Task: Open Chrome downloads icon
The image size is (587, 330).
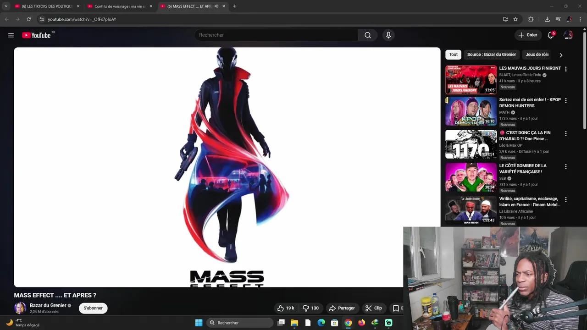Action: click(547, 19)
